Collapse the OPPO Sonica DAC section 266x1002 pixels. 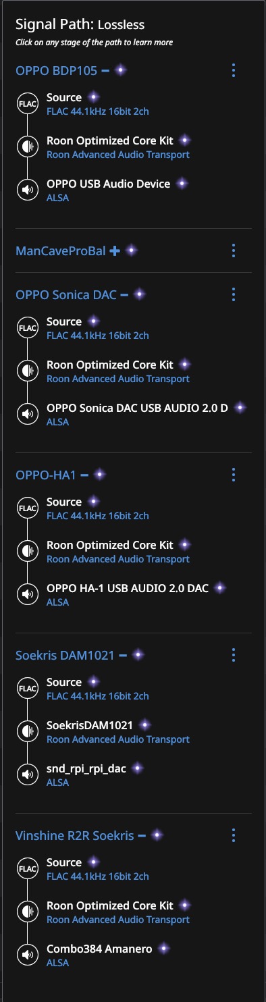click(x=124, y=295)
